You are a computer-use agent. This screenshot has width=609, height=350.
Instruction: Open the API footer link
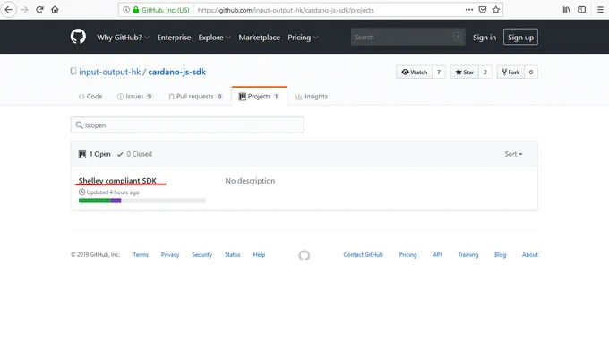coord(437,255)
